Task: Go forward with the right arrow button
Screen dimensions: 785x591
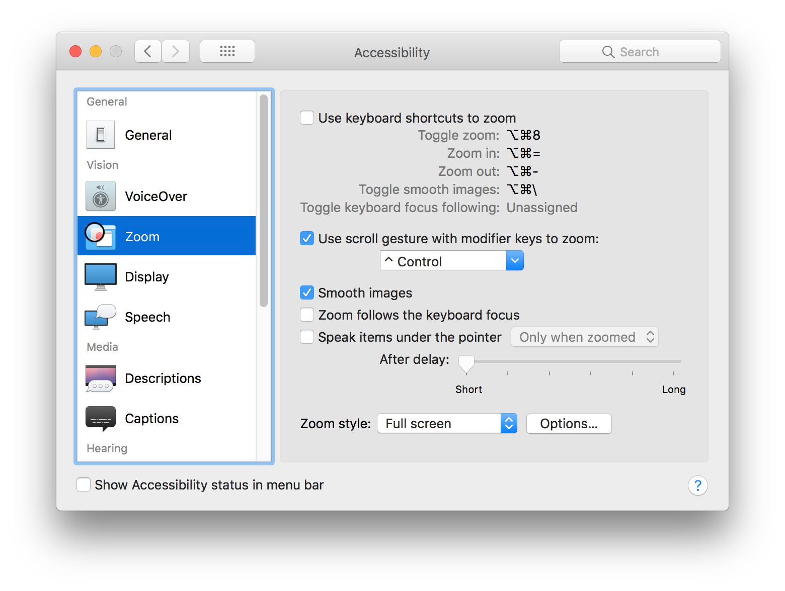Action: (176, 51)
